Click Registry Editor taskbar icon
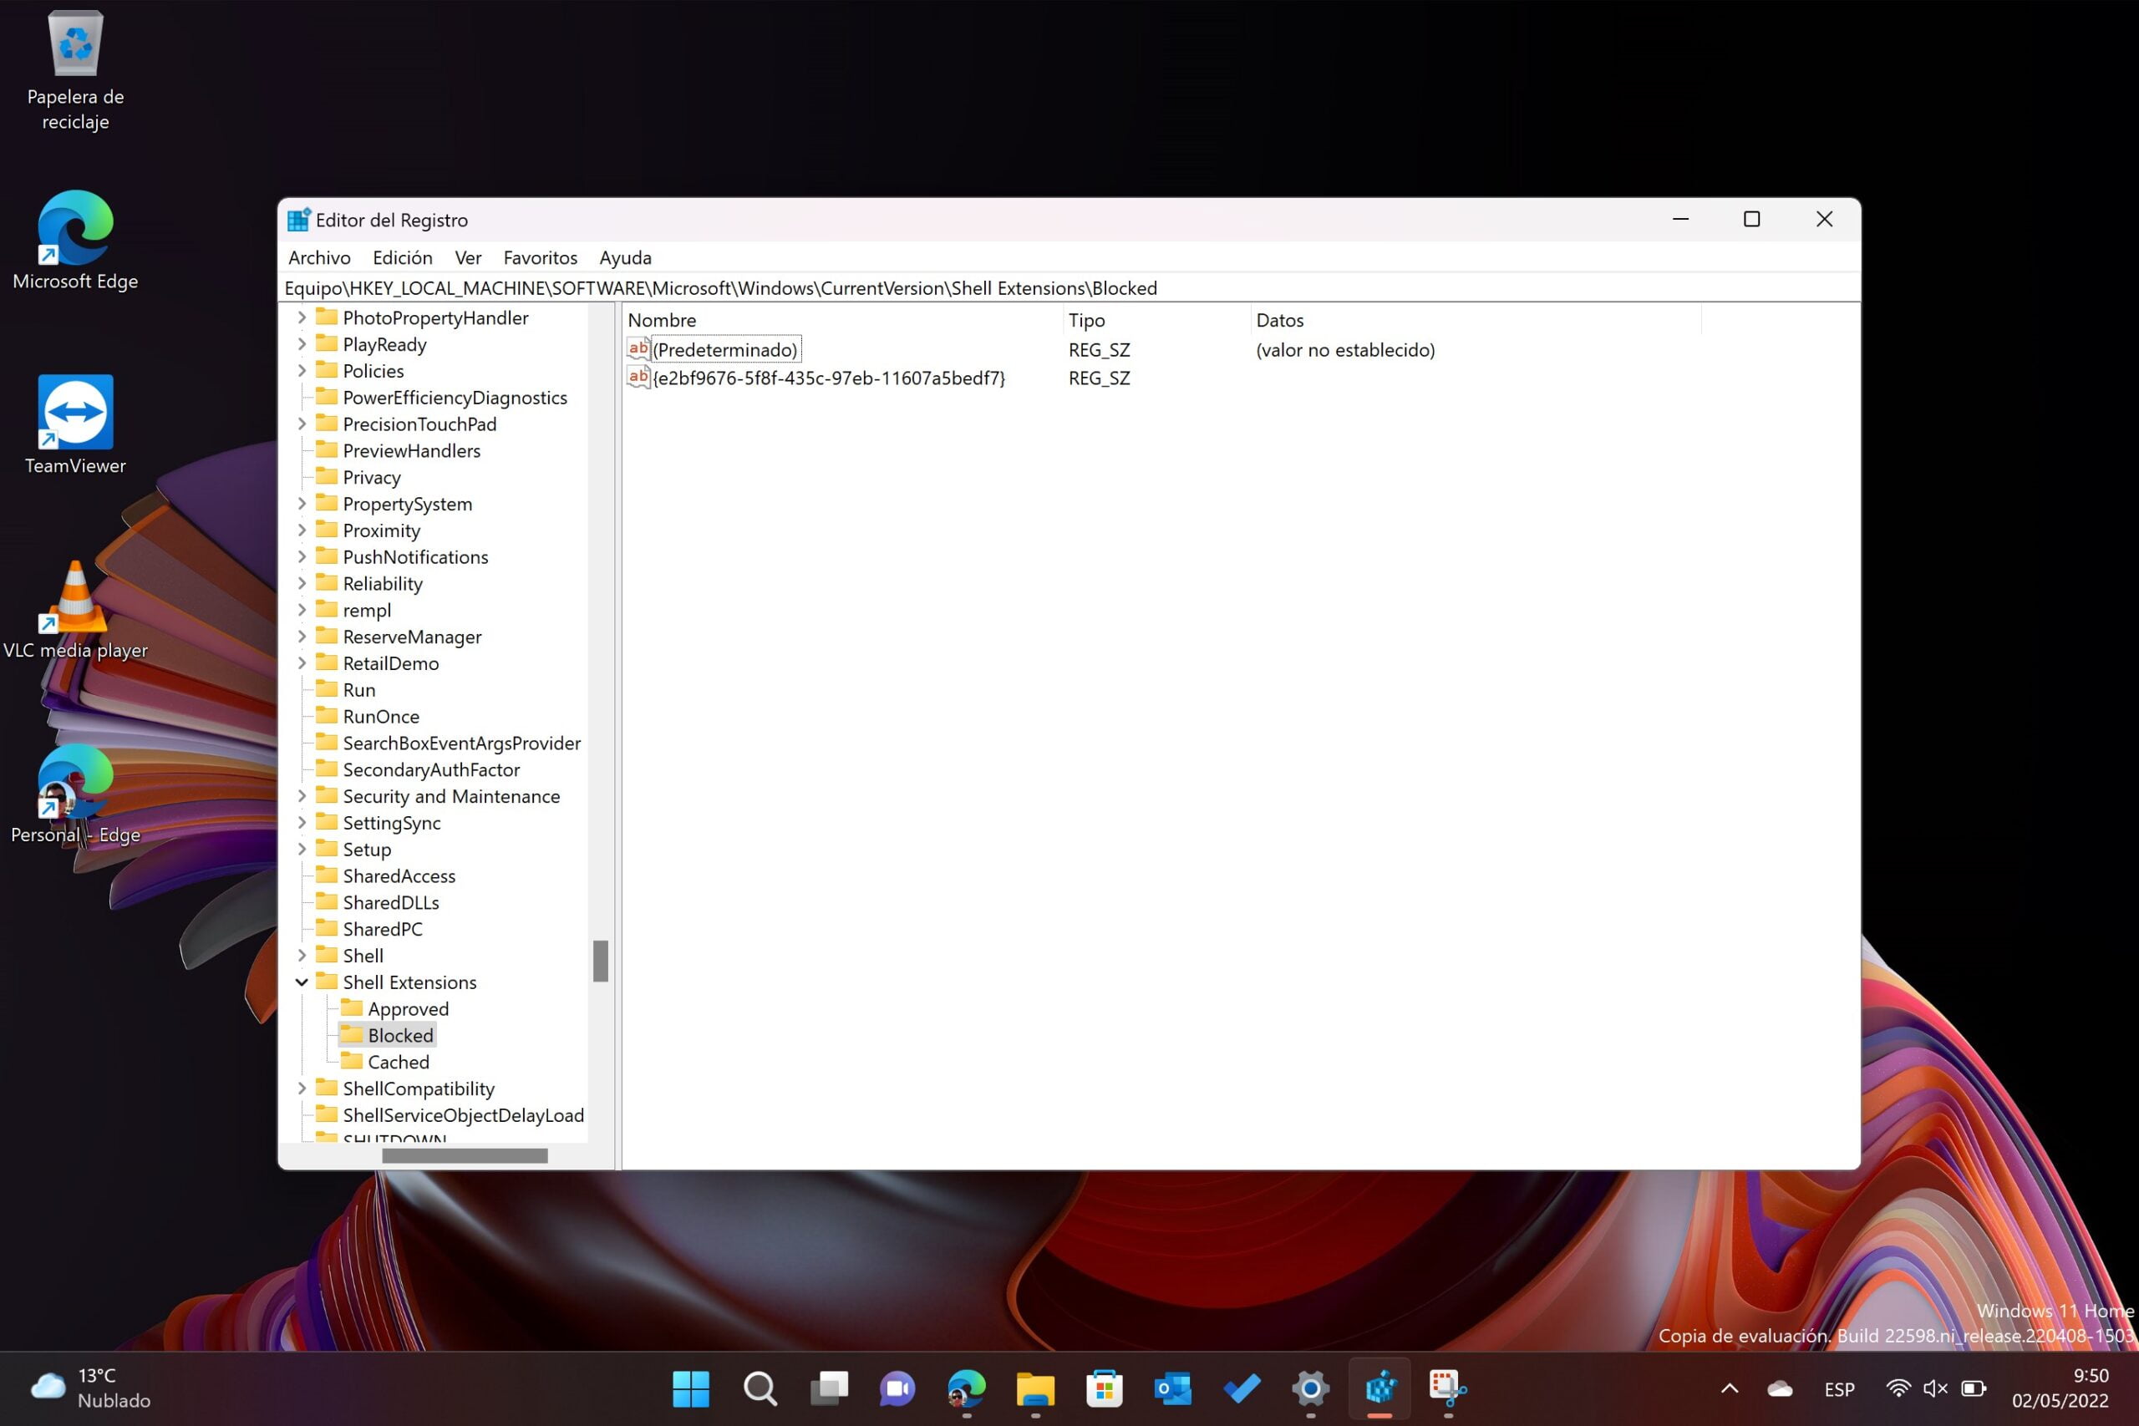The image size is (2139, 1426). [1379, 1388]
